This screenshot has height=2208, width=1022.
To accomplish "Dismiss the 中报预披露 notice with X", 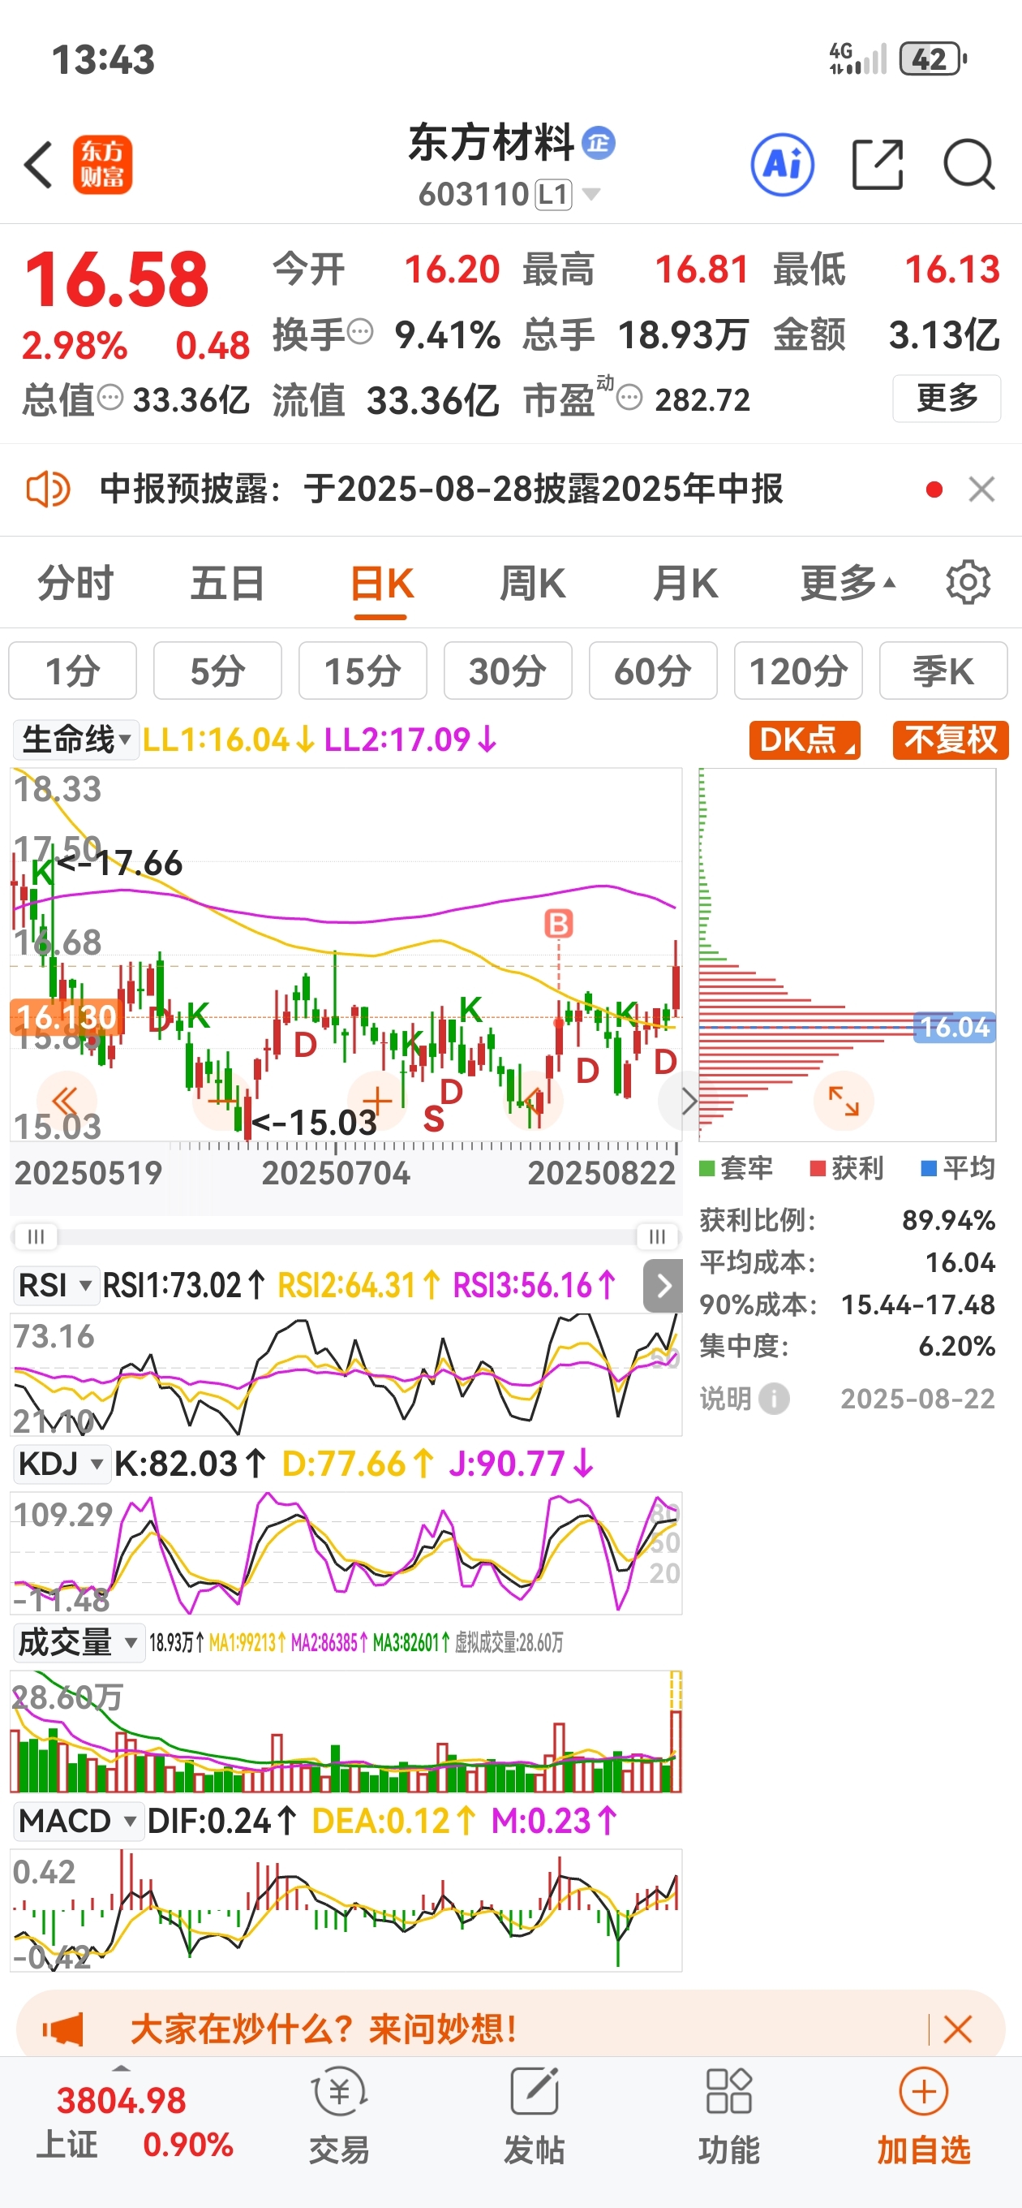I will 981,489.
